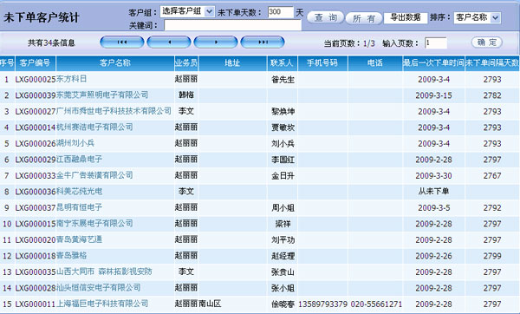Image resolution: width=520 pixels, height=314 pixels.
Task: Focus the 输入页数 page number field
Action: (x=436, y=43)
